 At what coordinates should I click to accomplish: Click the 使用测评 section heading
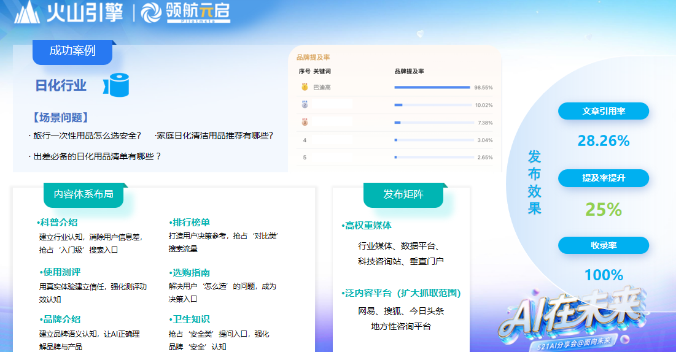60,272
